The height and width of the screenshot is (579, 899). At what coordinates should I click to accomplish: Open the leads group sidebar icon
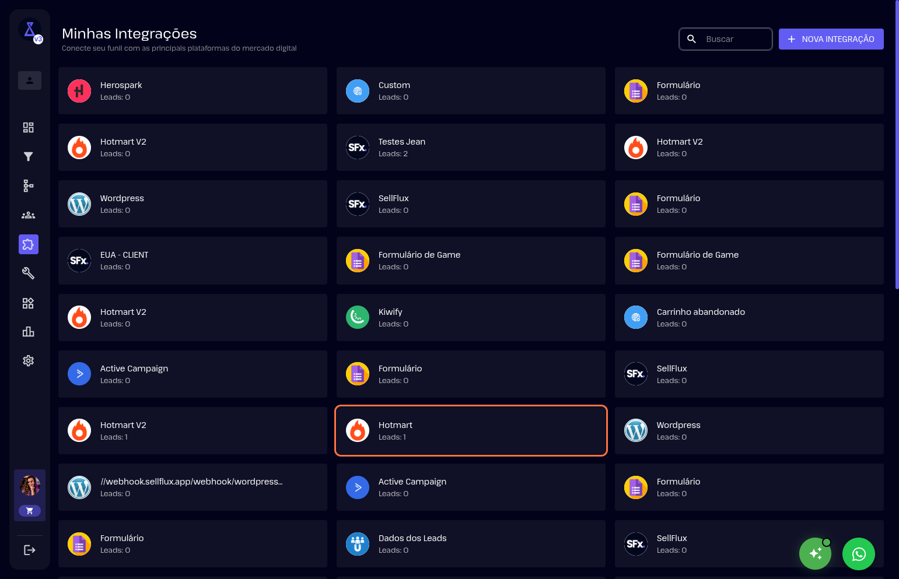(x=28, y=215)
